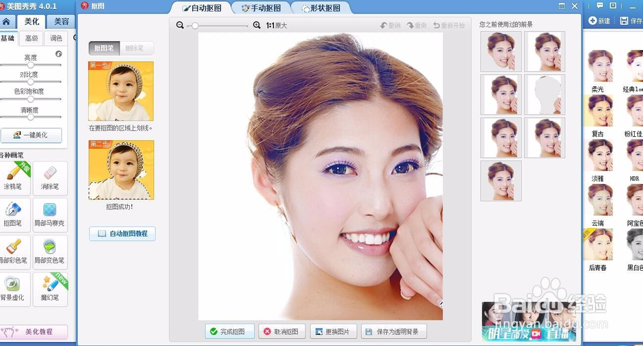Click the 保存 save icon in main window
Viewport: 643px width, 346px height.
click(631, 21)
